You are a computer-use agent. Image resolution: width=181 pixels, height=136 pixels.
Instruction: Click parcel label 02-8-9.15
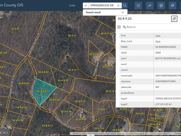(x=80, y=101)
